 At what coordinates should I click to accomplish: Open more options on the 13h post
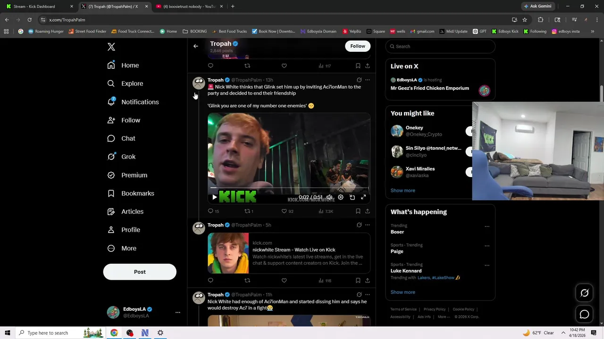click(368, 80)
